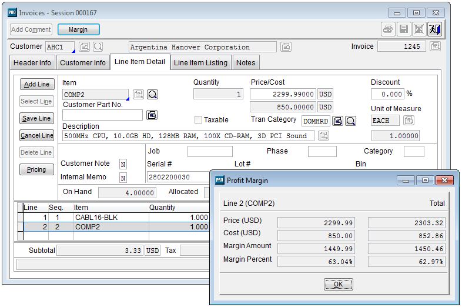Click the Customer Part No. input field
462x307 pixels.
point(102,115)
